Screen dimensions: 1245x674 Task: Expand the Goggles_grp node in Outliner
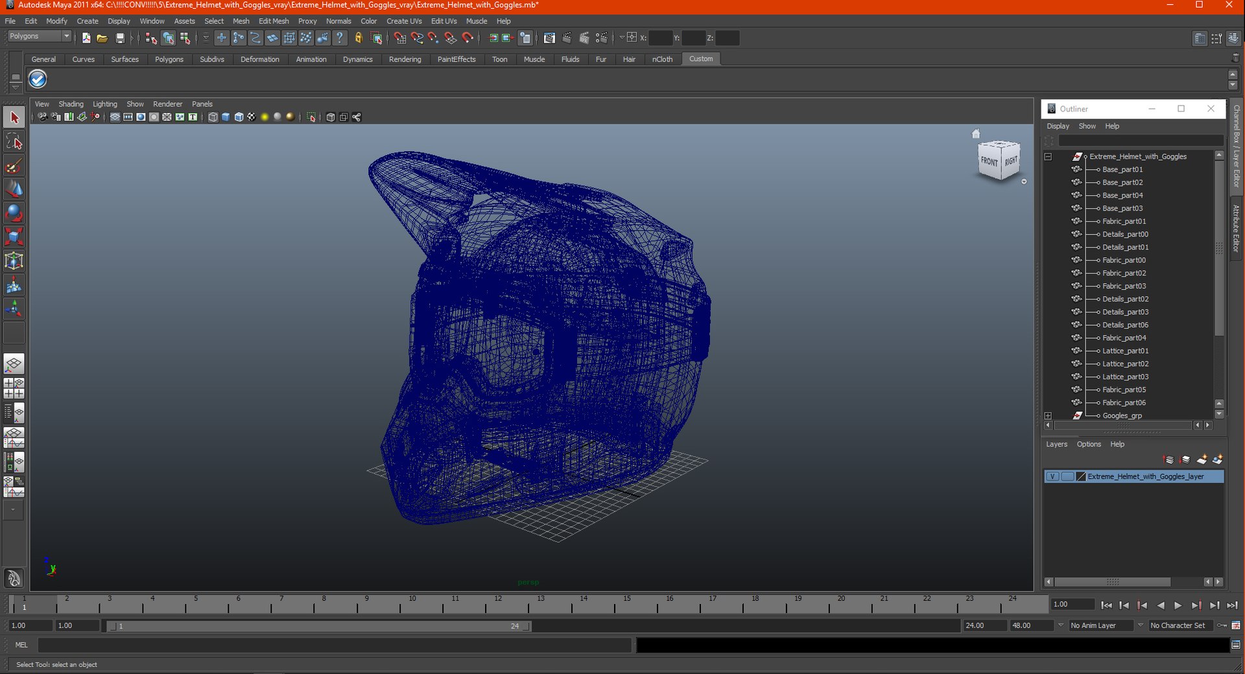tap(1048, 416)
